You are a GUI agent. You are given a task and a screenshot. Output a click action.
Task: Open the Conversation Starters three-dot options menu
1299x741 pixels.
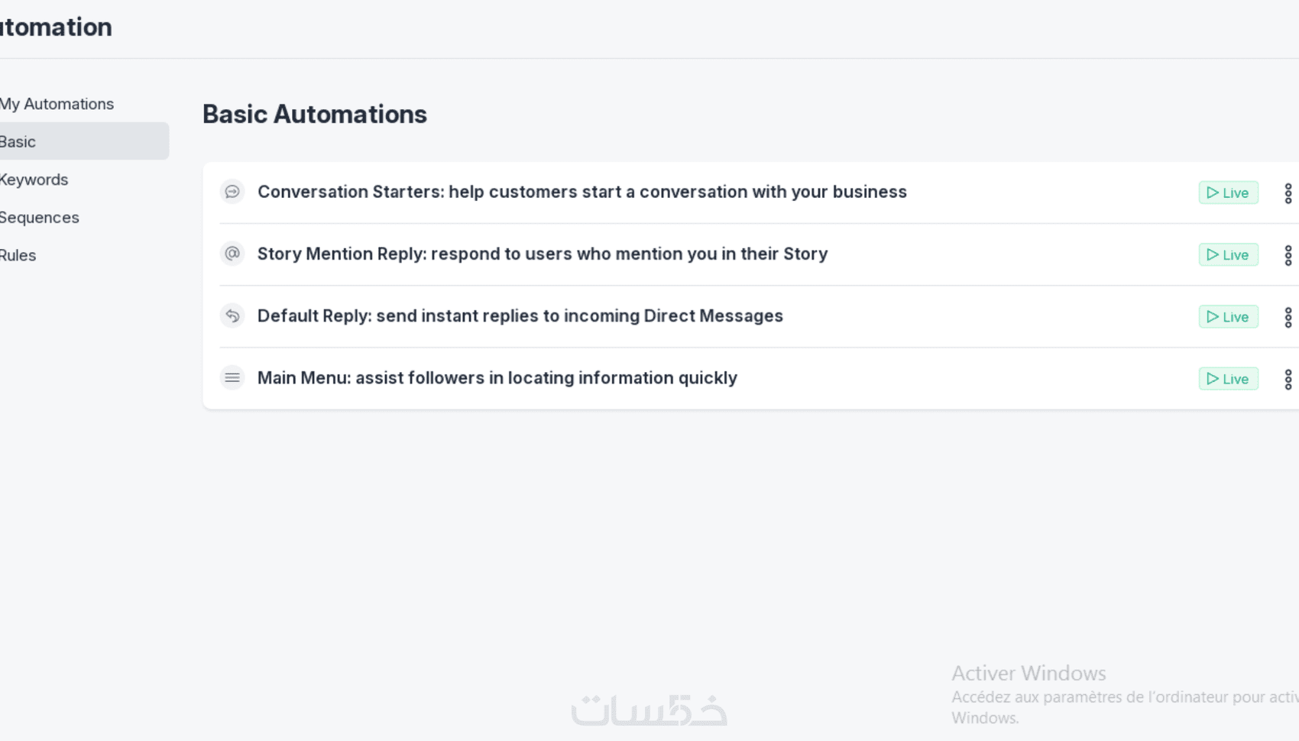[1288, 193]
